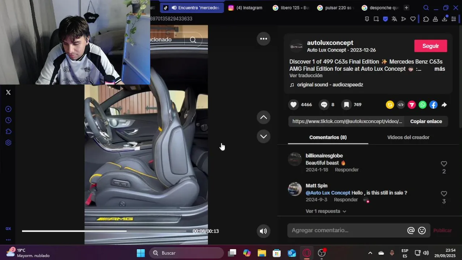Click the video URL text field

click(x=347, y=121)
